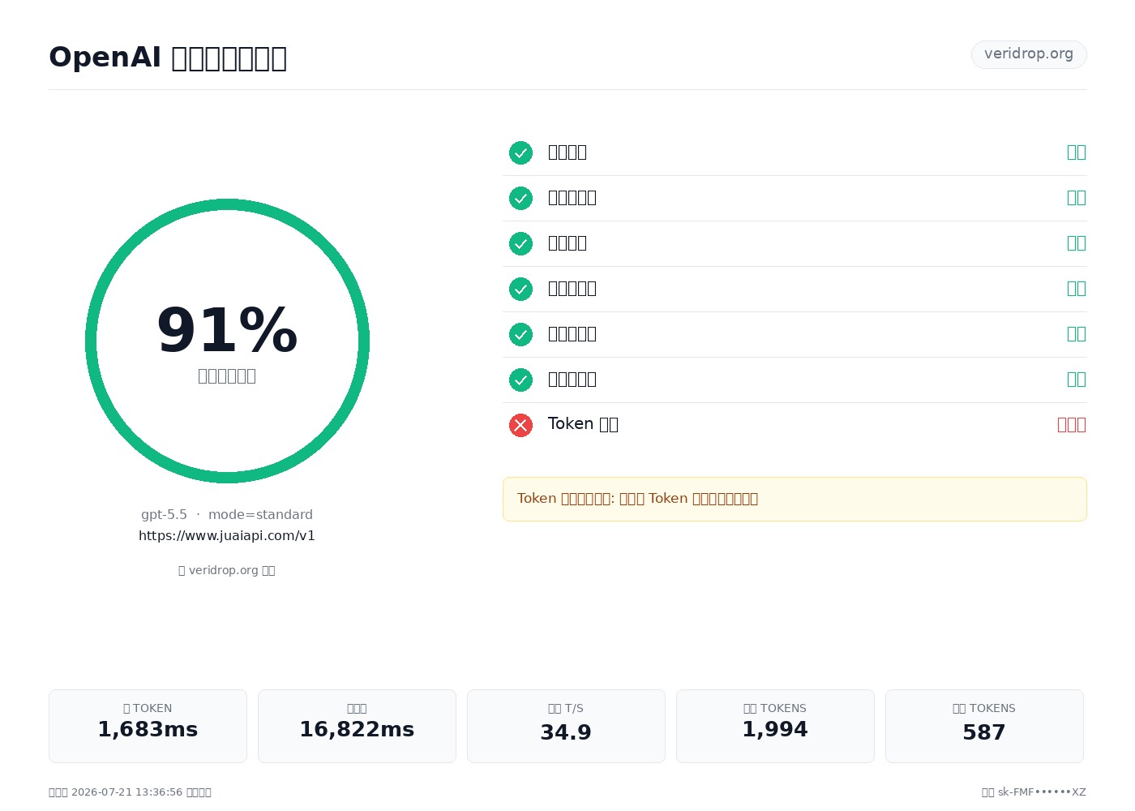The width and height of the screenshot is (1135, 811).
Task: Click the veridrop.org badge in the header
Action: [1029, 54]
